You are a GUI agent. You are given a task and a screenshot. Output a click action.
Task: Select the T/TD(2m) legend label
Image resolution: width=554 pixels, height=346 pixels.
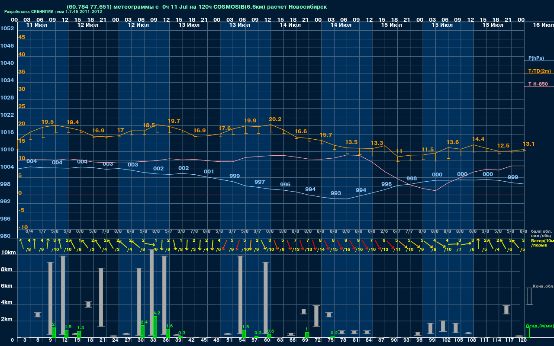coord(540,71)
